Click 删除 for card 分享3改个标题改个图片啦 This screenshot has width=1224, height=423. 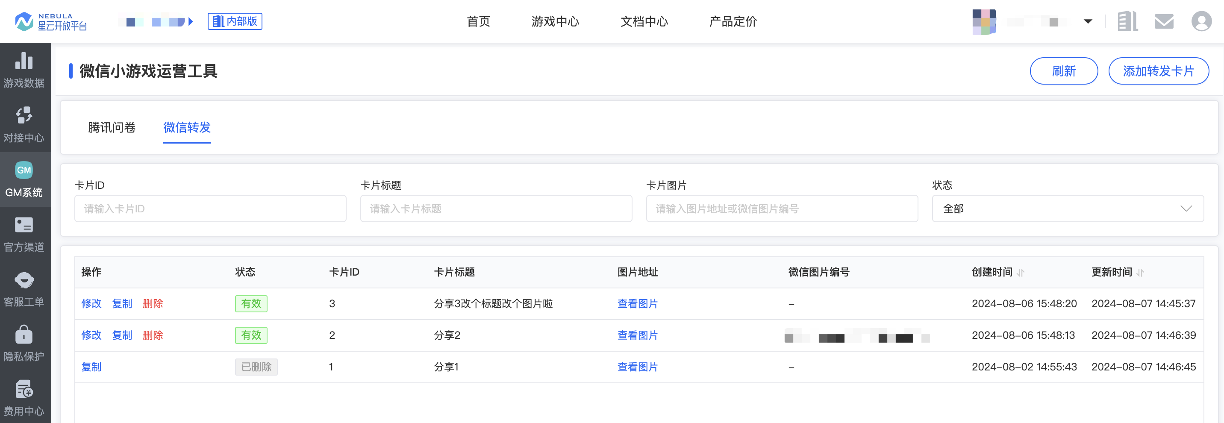(153, 304)
